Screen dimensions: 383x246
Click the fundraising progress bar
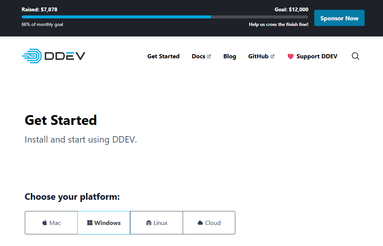(x=165, y=17)
